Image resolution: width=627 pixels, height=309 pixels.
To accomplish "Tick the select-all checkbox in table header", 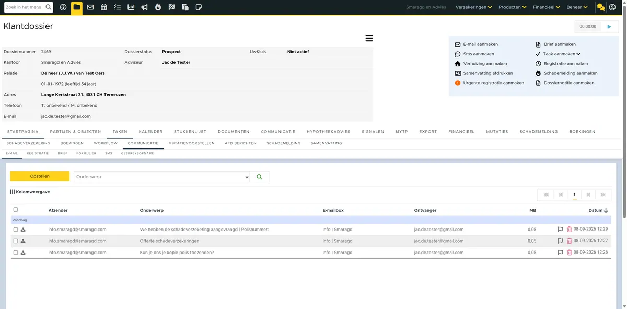I will coord(16,210).
